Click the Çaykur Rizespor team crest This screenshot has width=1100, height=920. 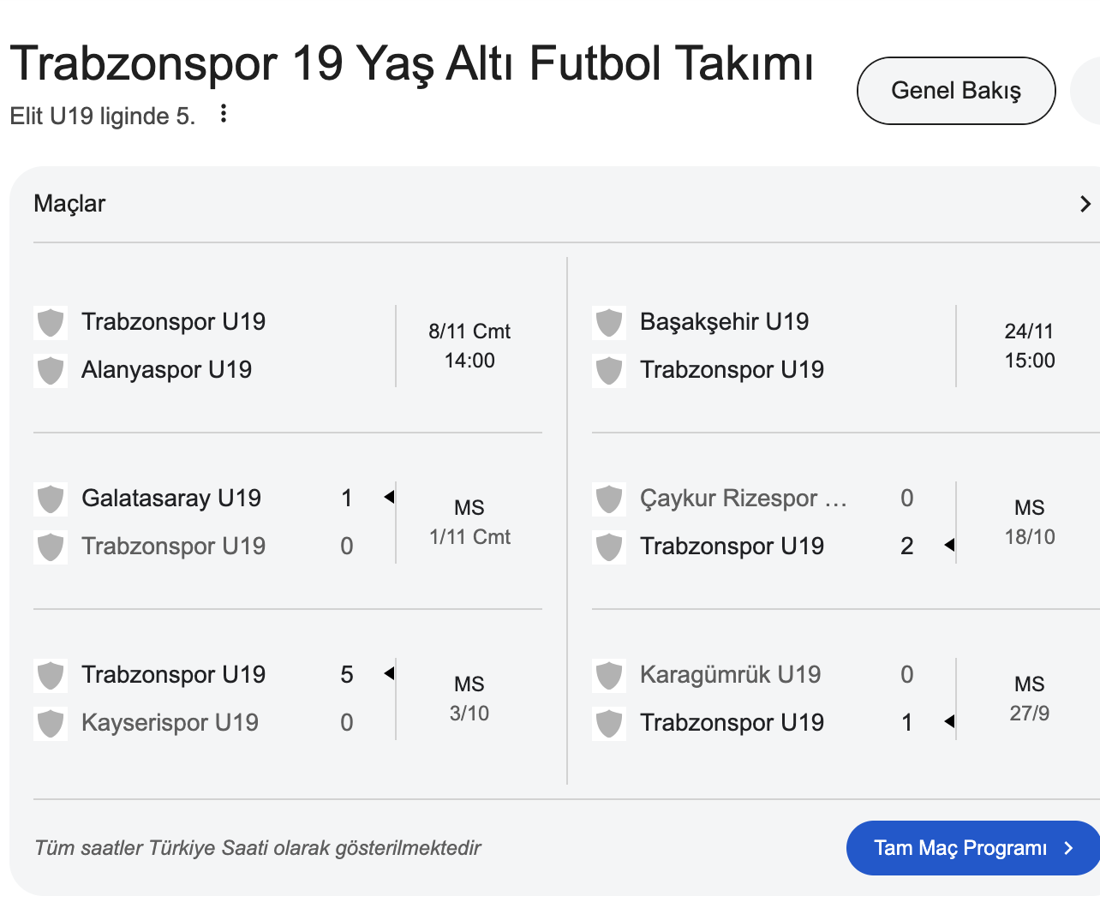click(609, 499)
